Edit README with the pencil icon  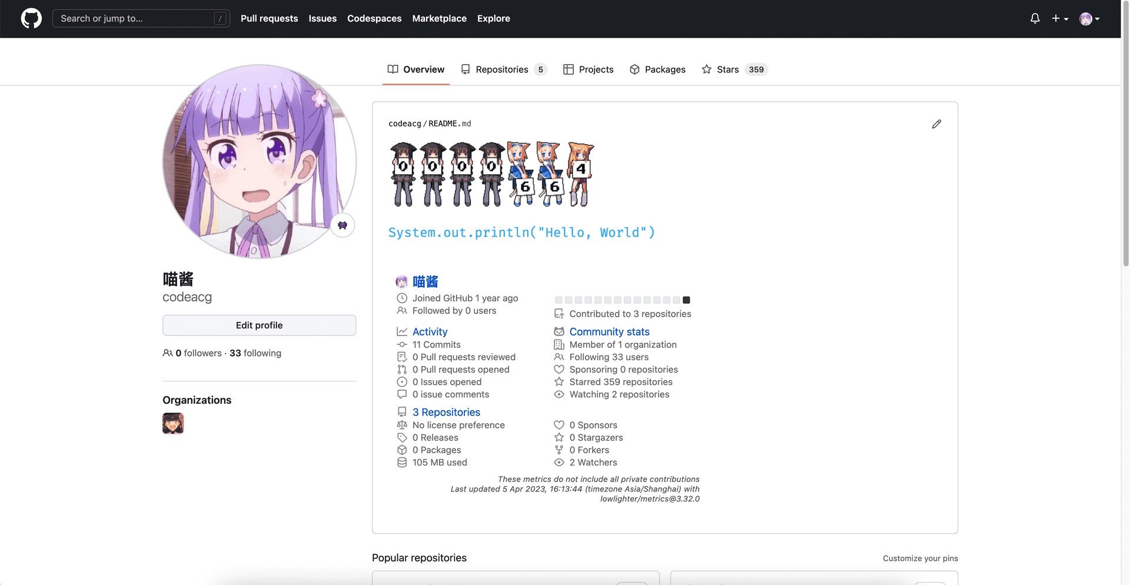(936, 124)
